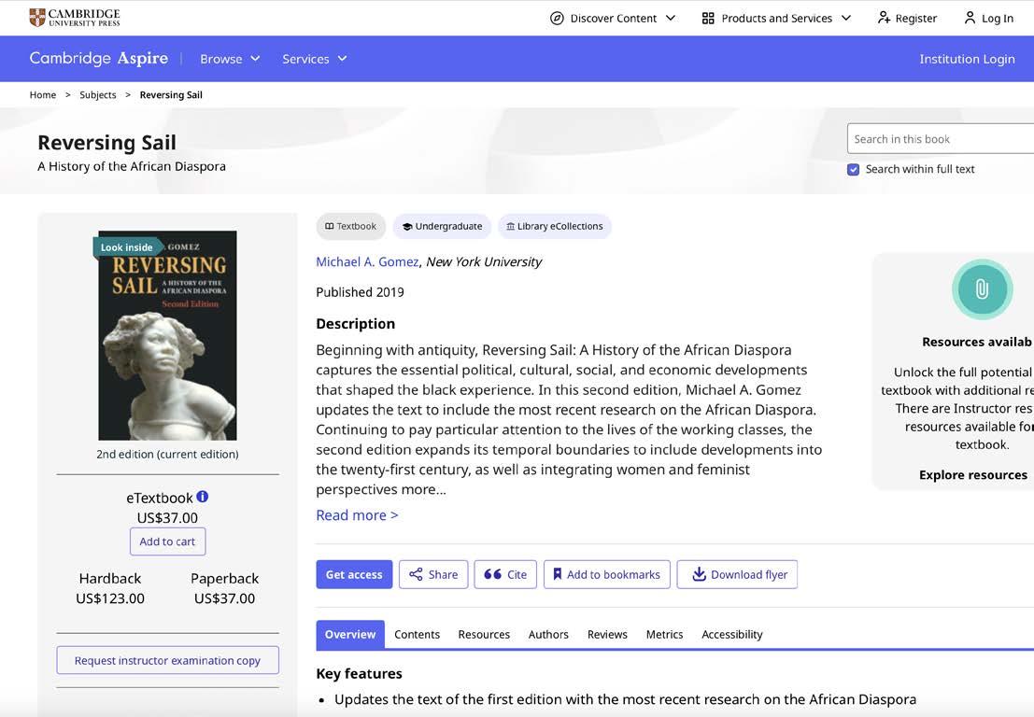The width and height of the screenshot is (1034, 717).
Task: Switch to the Resources tab
Action: click(x=484, y=635)
